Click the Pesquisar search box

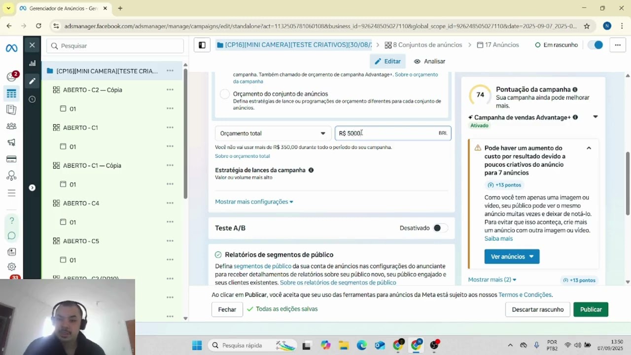115,46
